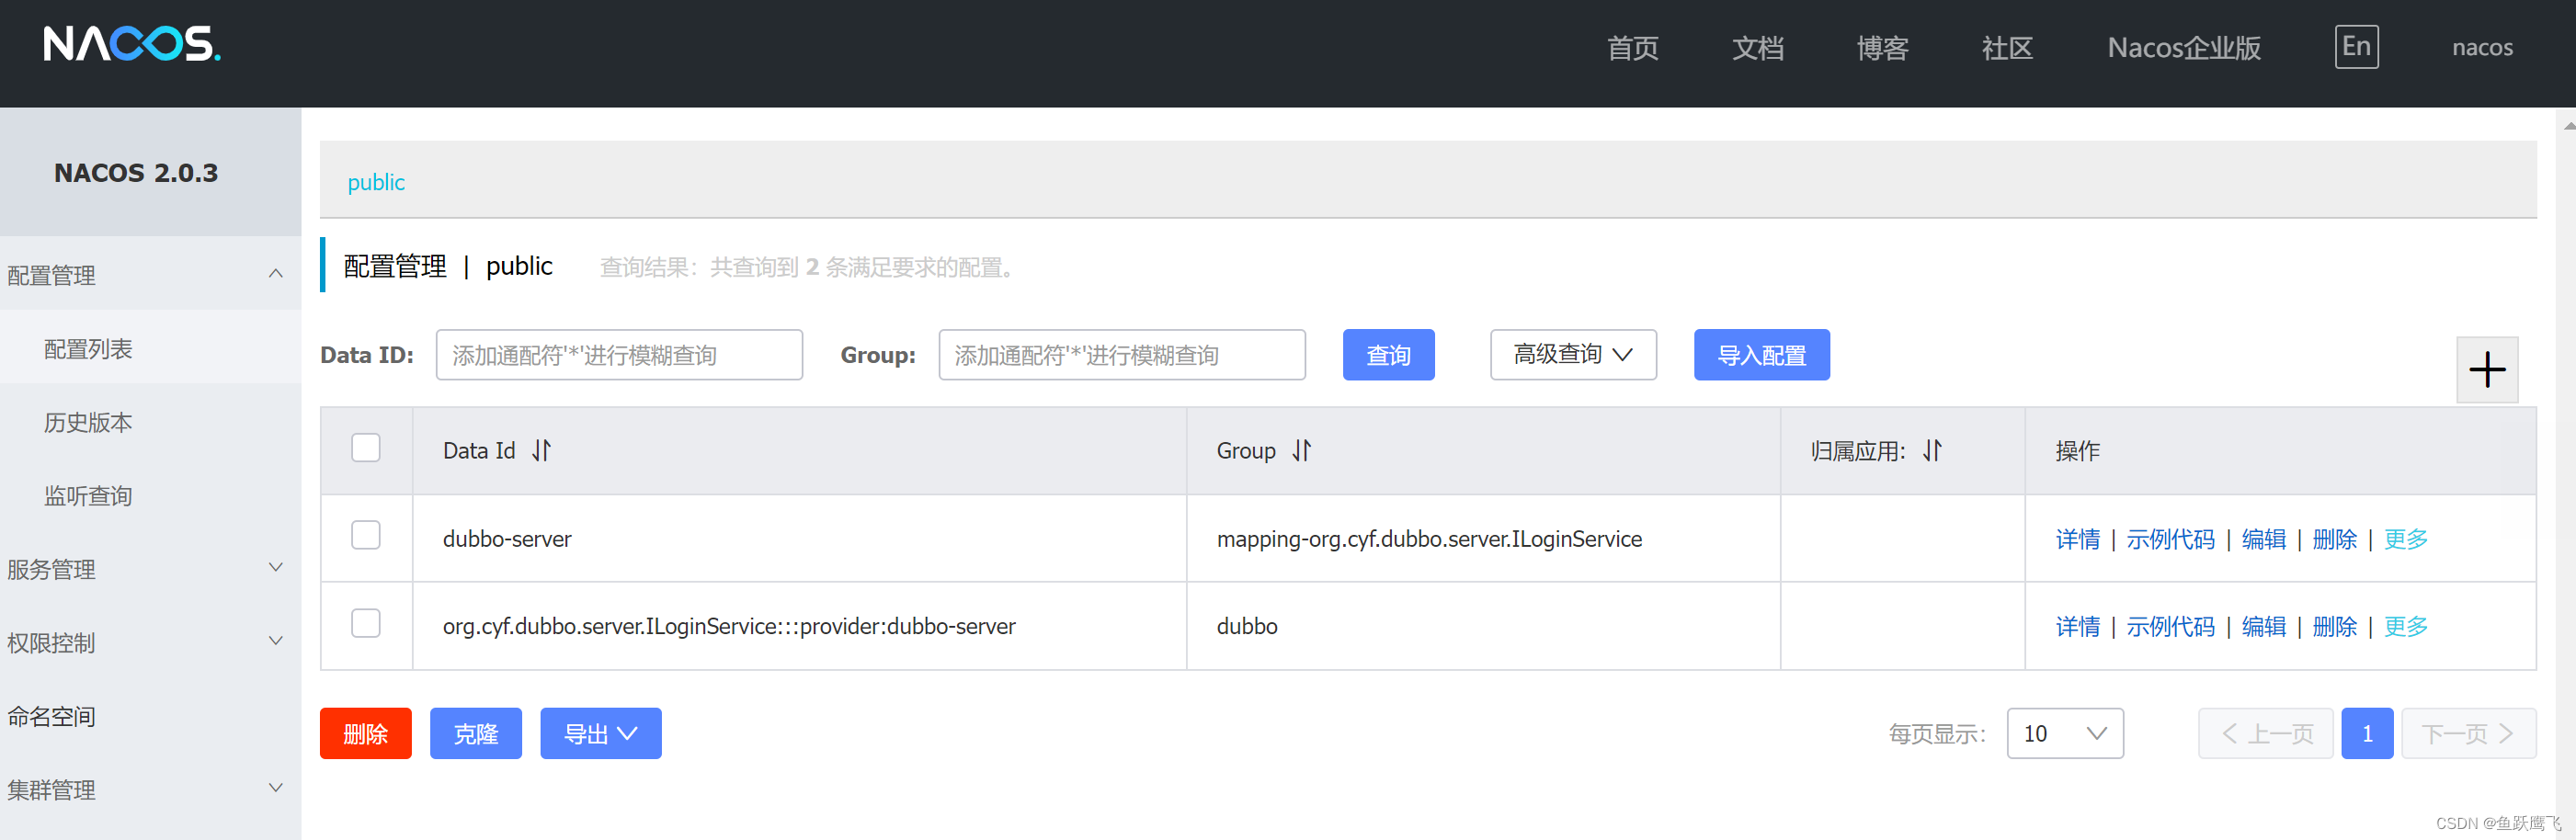Sort table by Data Id column

(542, 451)
